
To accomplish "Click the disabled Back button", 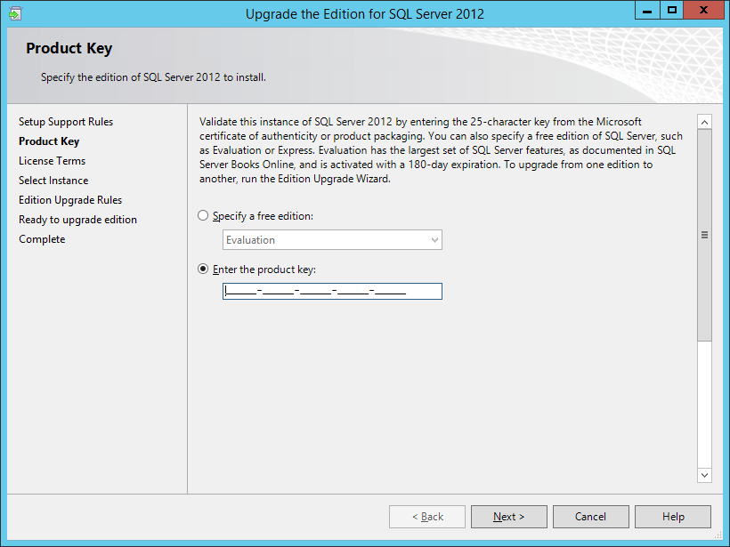I will pos(427,517).
